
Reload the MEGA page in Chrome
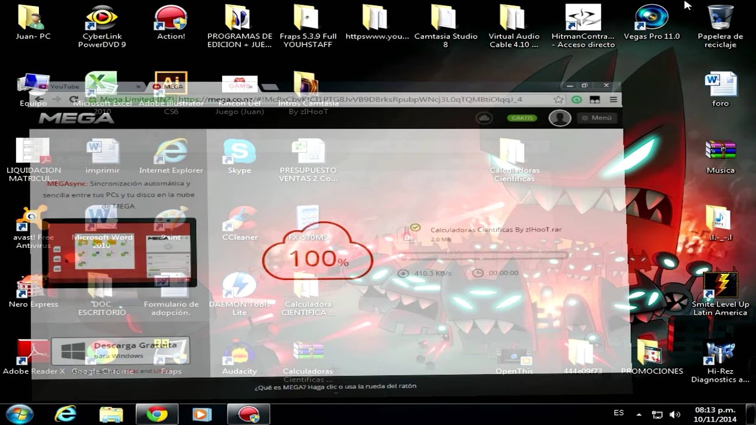pos(74,100)
